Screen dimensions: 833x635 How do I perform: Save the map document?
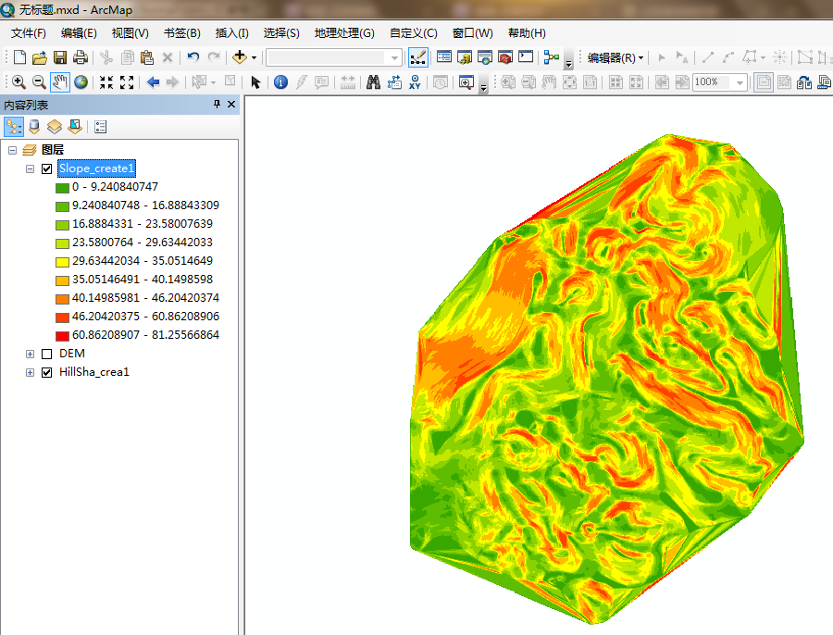pyautogui.click(x=60, y=57)
